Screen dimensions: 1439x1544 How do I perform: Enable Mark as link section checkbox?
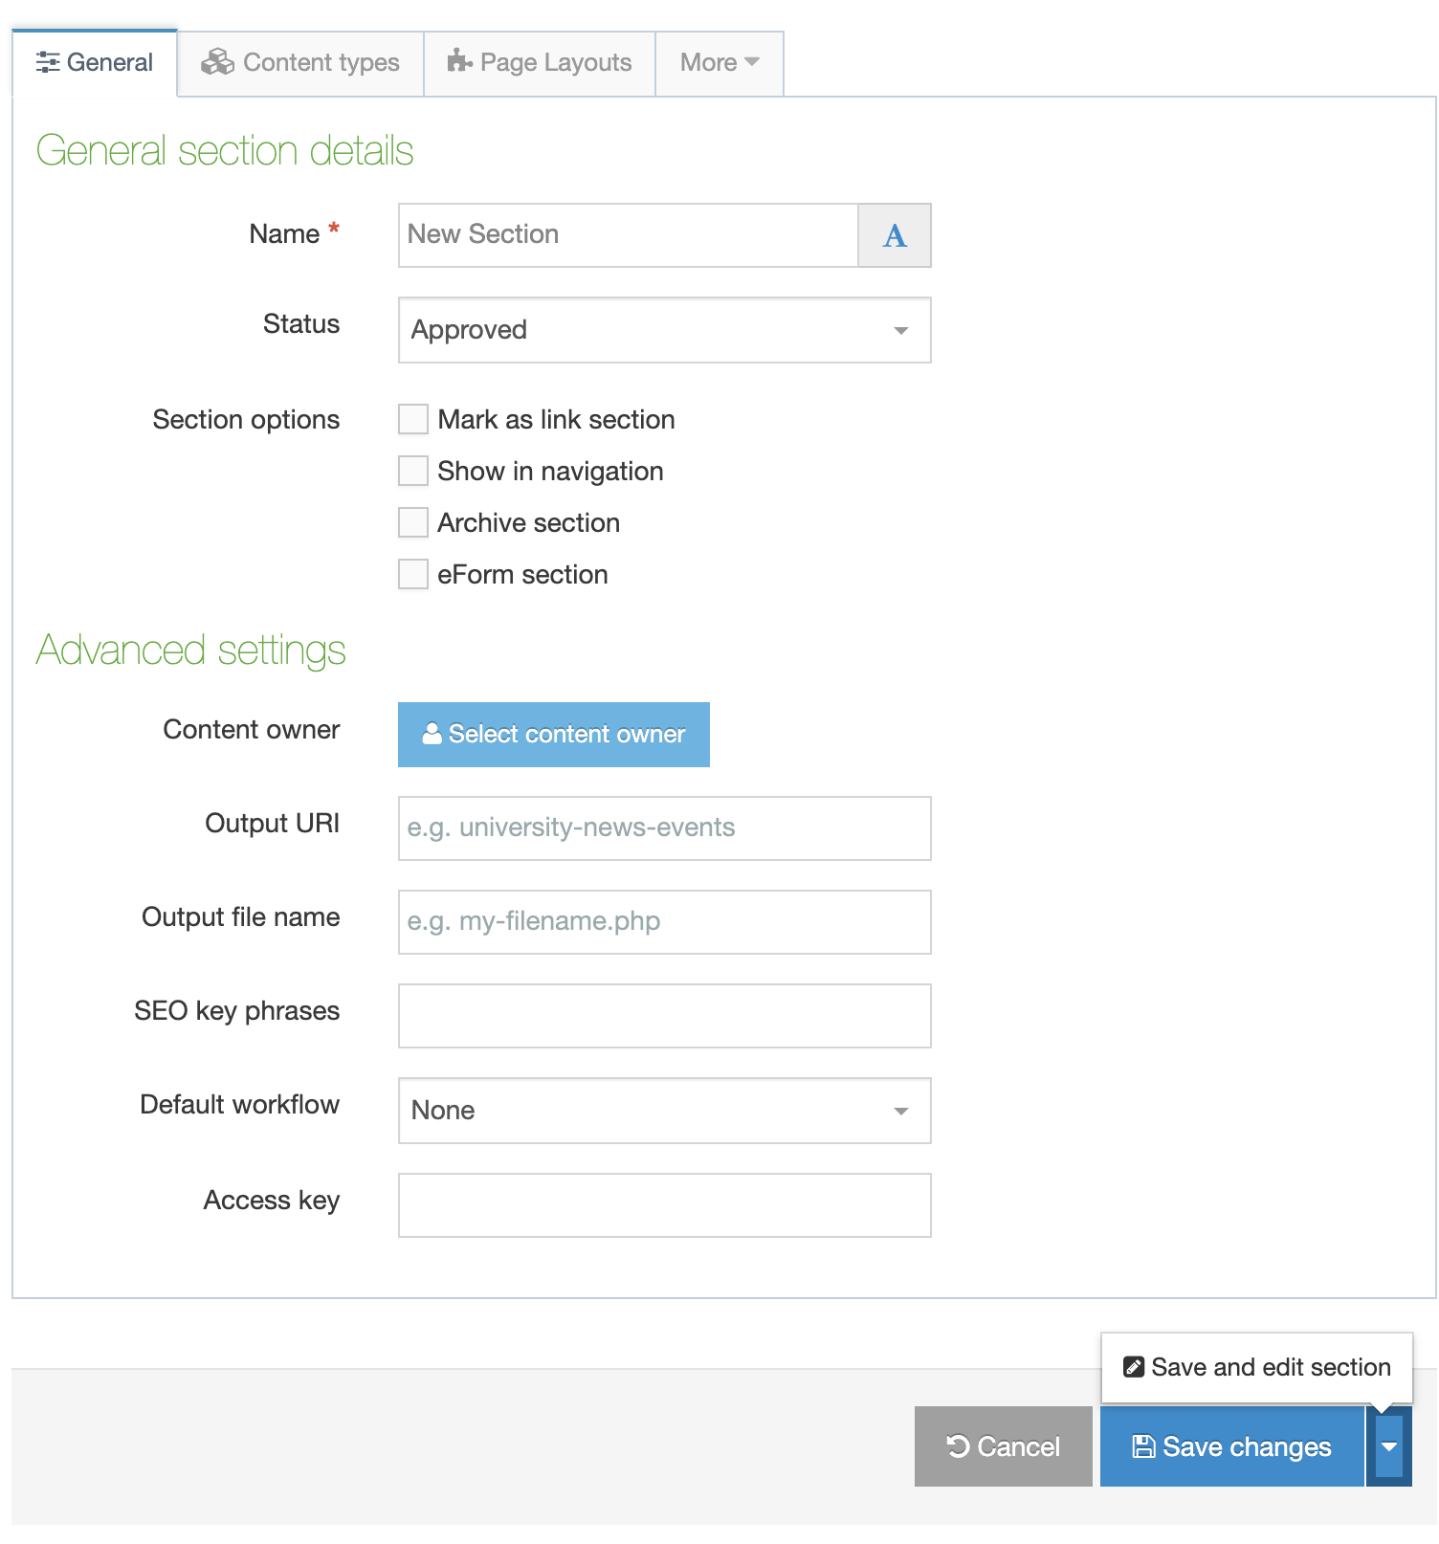coord(413,420)
